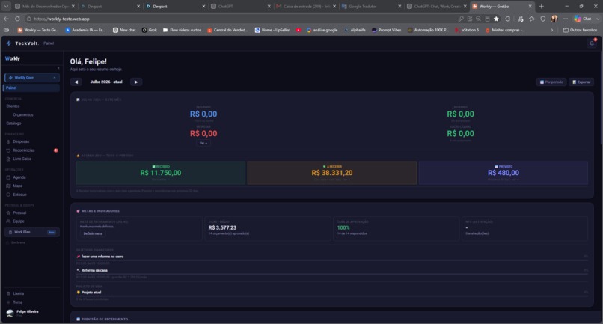
Task: Click the browser address bar URL
Action: (61, 19)
